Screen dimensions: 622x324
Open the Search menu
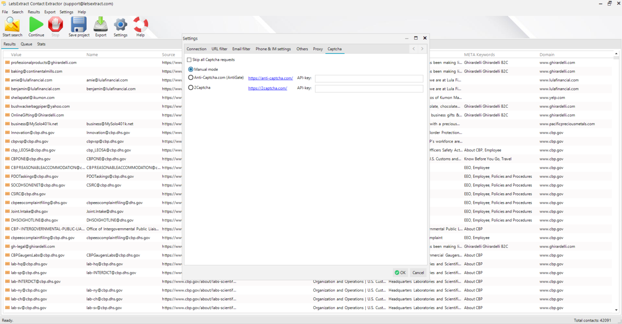[x=17, y=12]
